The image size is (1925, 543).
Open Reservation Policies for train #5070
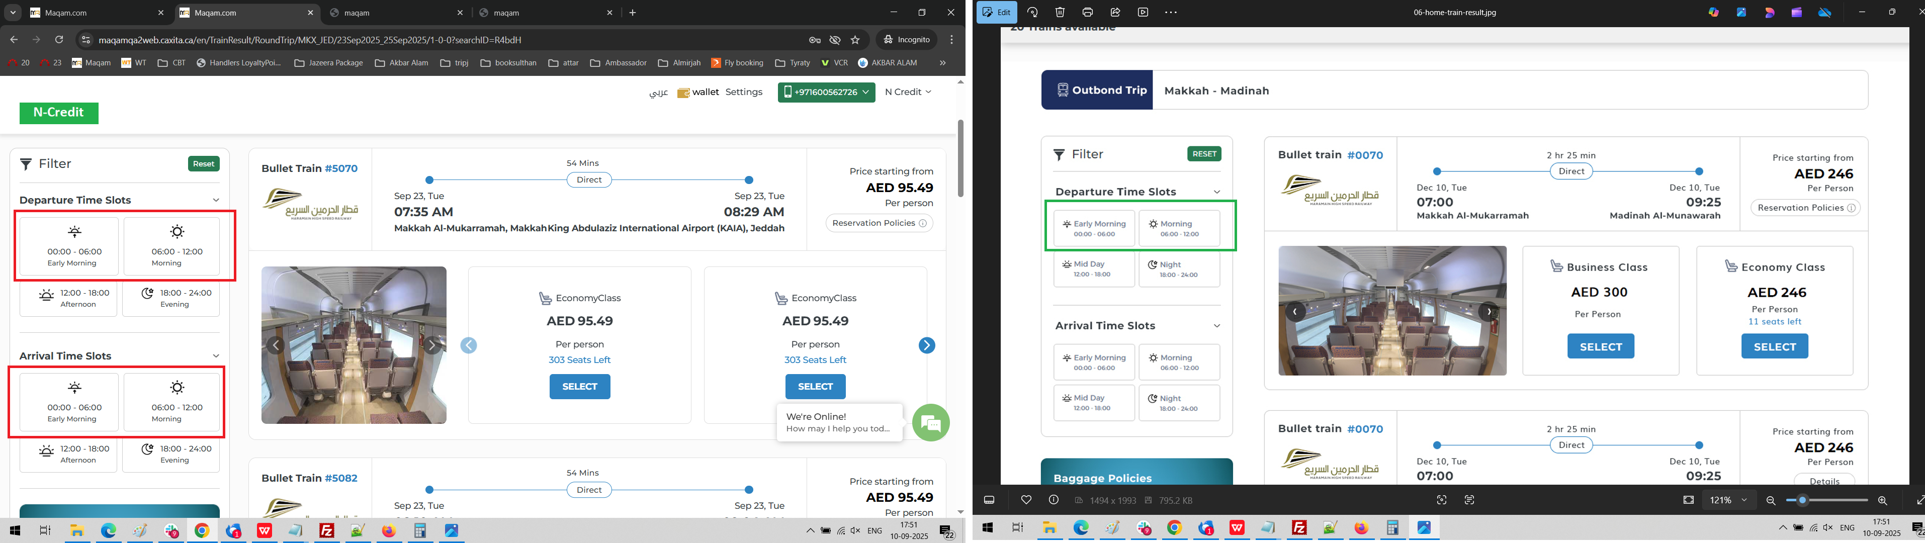coord(879,223)
